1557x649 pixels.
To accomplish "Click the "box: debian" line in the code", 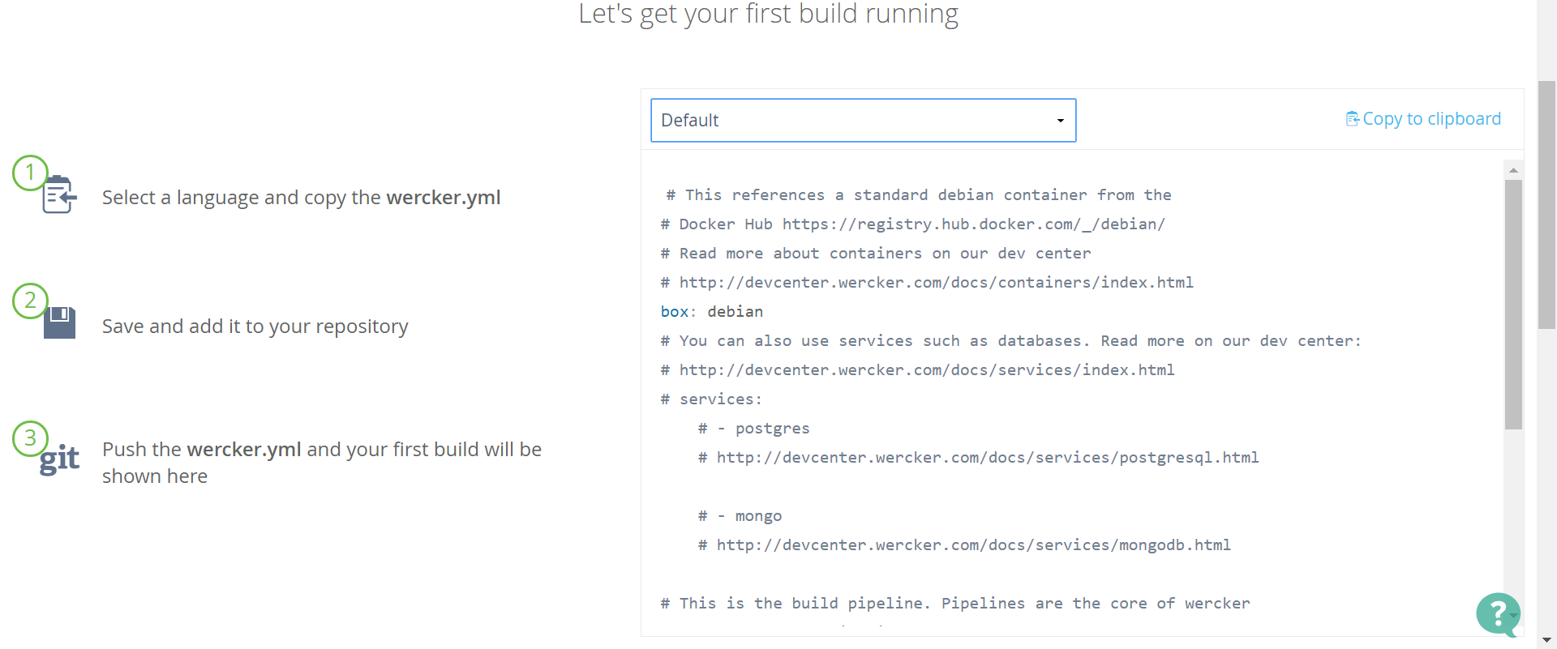I will [711, 312].
